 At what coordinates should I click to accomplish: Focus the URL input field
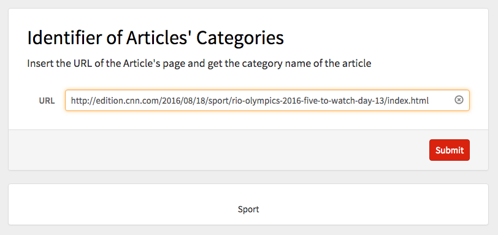(267, 101)
